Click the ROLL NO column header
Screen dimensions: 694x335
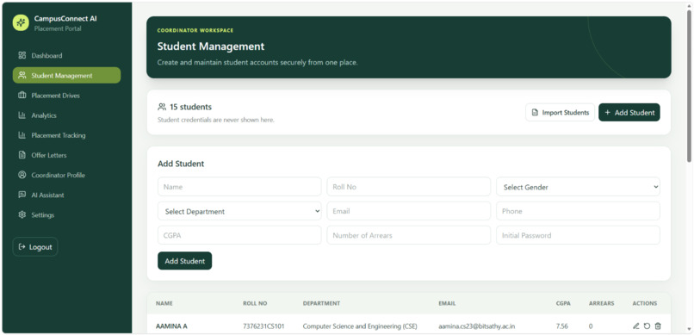(x=255, y=304)
